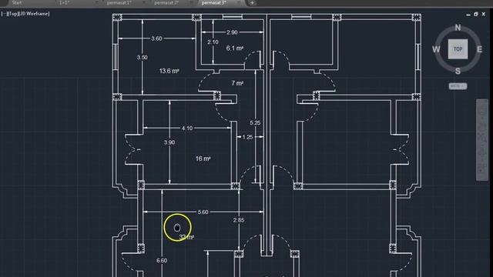Activate the Orbit tool on navigation bar
This screenshot has width=493, height=277.
(482, 153)
